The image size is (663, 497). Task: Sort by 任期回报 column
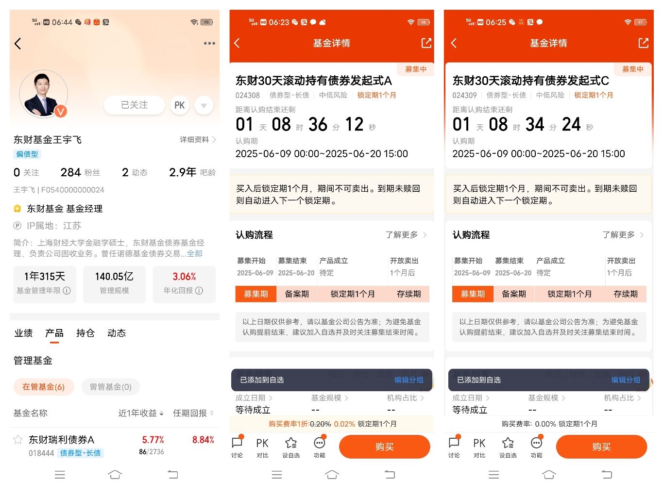193,413
